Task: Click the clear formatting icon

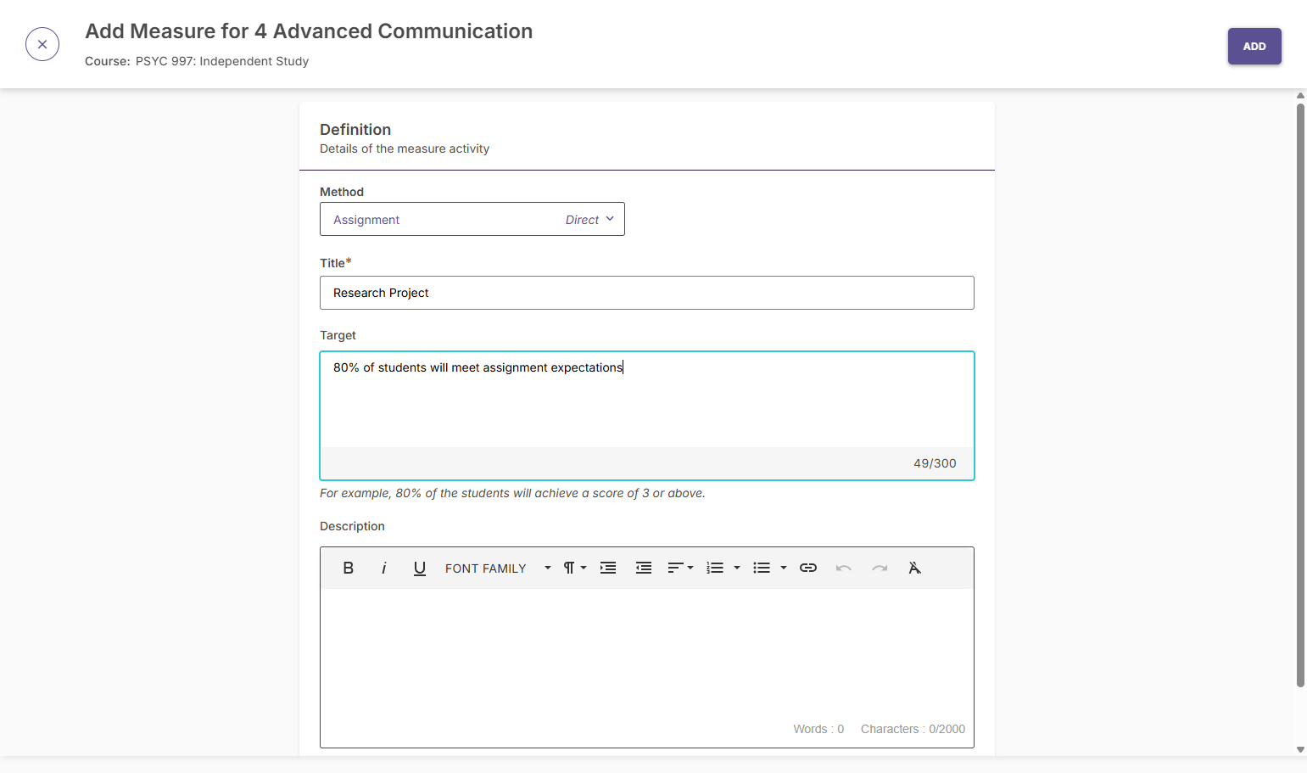Action: click(914, 568)
